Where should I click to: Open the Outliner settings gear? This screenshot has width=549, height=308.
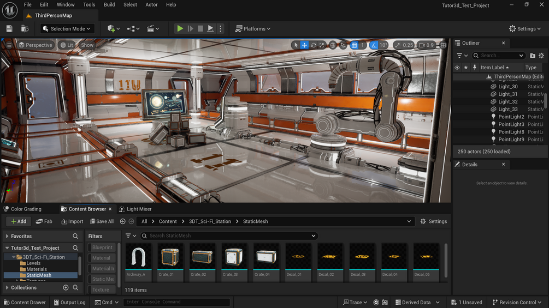point(541,56)
